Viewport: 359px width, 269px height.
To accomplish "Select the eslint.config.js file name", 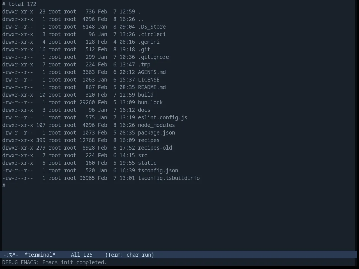I will [x=163, y=118].
